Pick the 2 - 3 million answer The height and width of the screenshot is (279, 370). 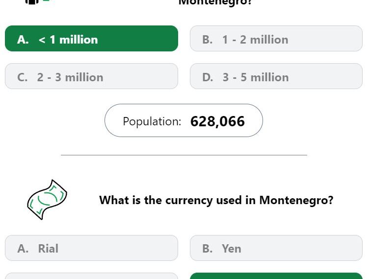[x=91, y=76]
